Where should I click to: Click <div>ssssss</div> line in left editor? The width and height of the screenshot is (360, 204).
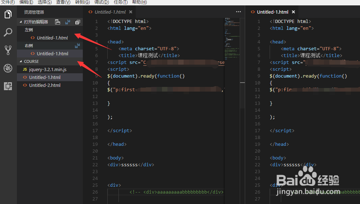[x=131, y=164]
